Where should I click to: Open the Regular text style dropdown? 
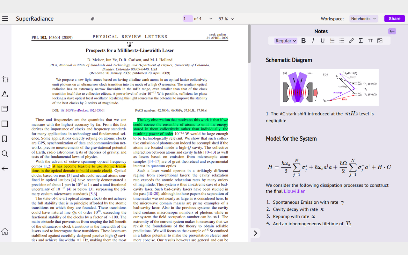pyautogui.click(x=286, y=41)
